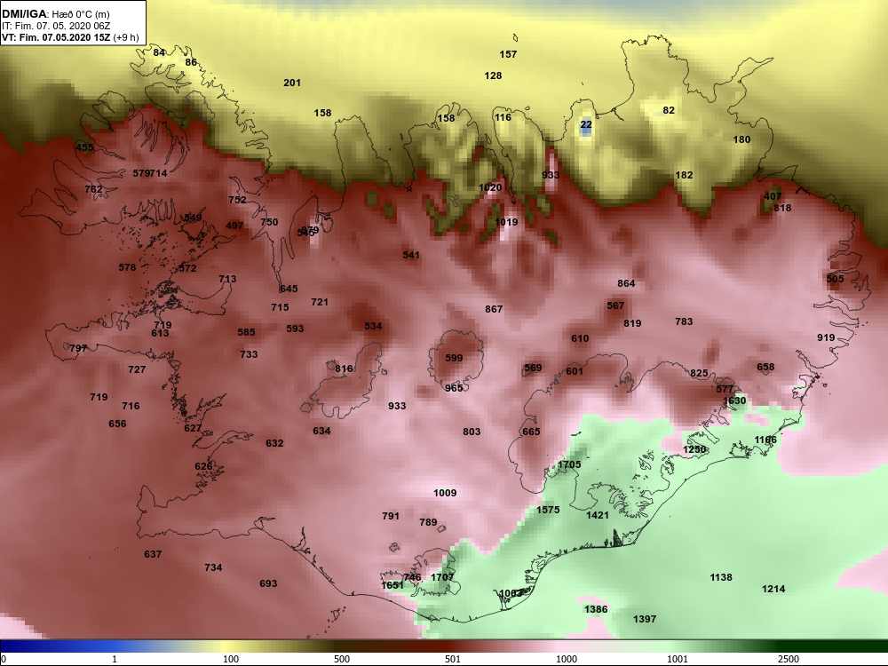
Task: Select the map value 599 inside the glacier outline
Action: click(x=454, y=358)
